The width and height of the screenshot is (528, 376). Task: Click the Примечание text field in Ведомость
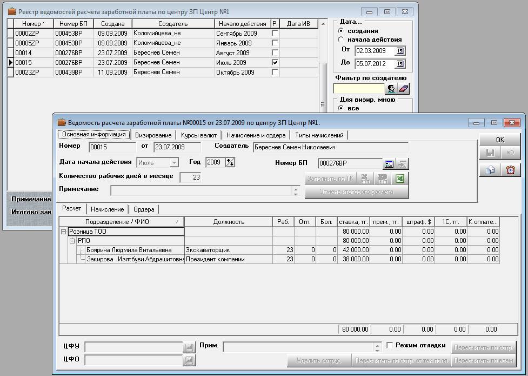[202, 191]
